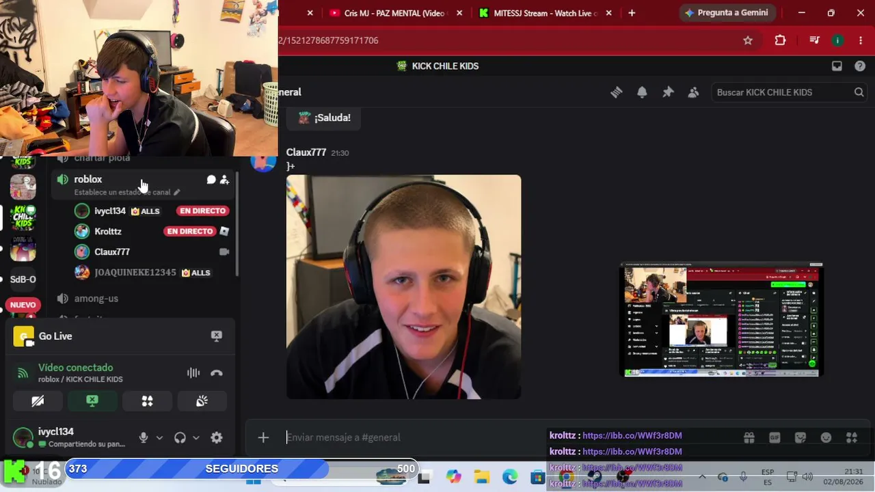Screen dimensions: 875x492
Task: Click the search magnifier in Buscar field
Action: click(859, 92)
